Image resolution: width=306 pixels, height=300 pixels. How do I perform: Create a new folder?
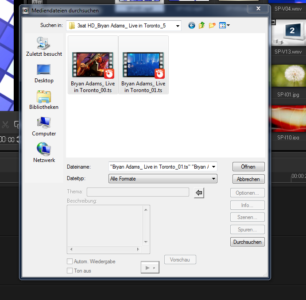(x=212, y=25)
